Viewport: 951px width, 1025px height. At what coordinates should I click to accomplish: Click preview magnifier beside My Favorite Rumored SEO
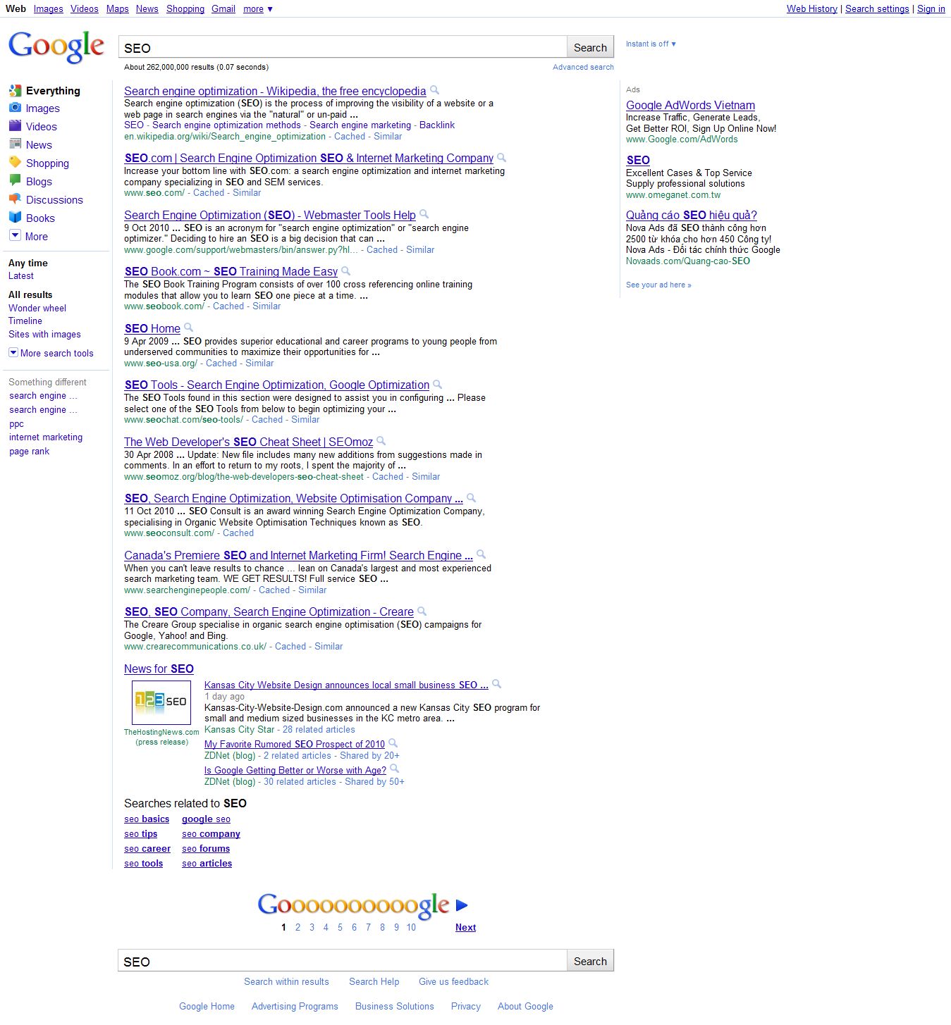click(x=393, y=743)
